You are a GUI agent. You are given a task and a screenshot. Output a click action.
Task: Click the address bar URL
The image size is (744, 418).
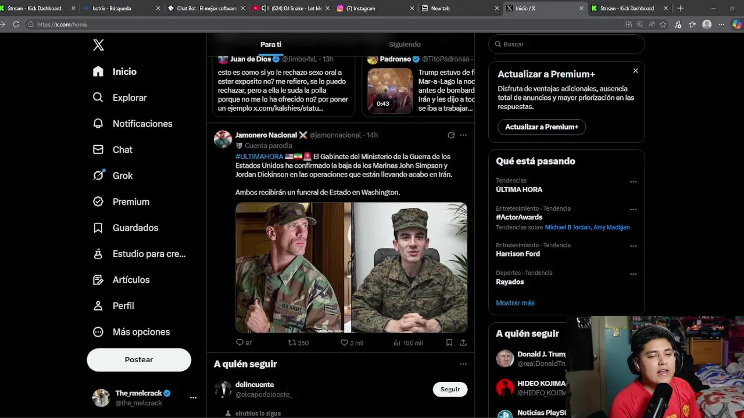(x=62, y=24)
